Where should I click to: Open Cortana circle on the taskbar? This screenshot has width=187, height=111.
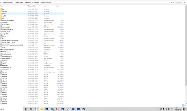26,109
